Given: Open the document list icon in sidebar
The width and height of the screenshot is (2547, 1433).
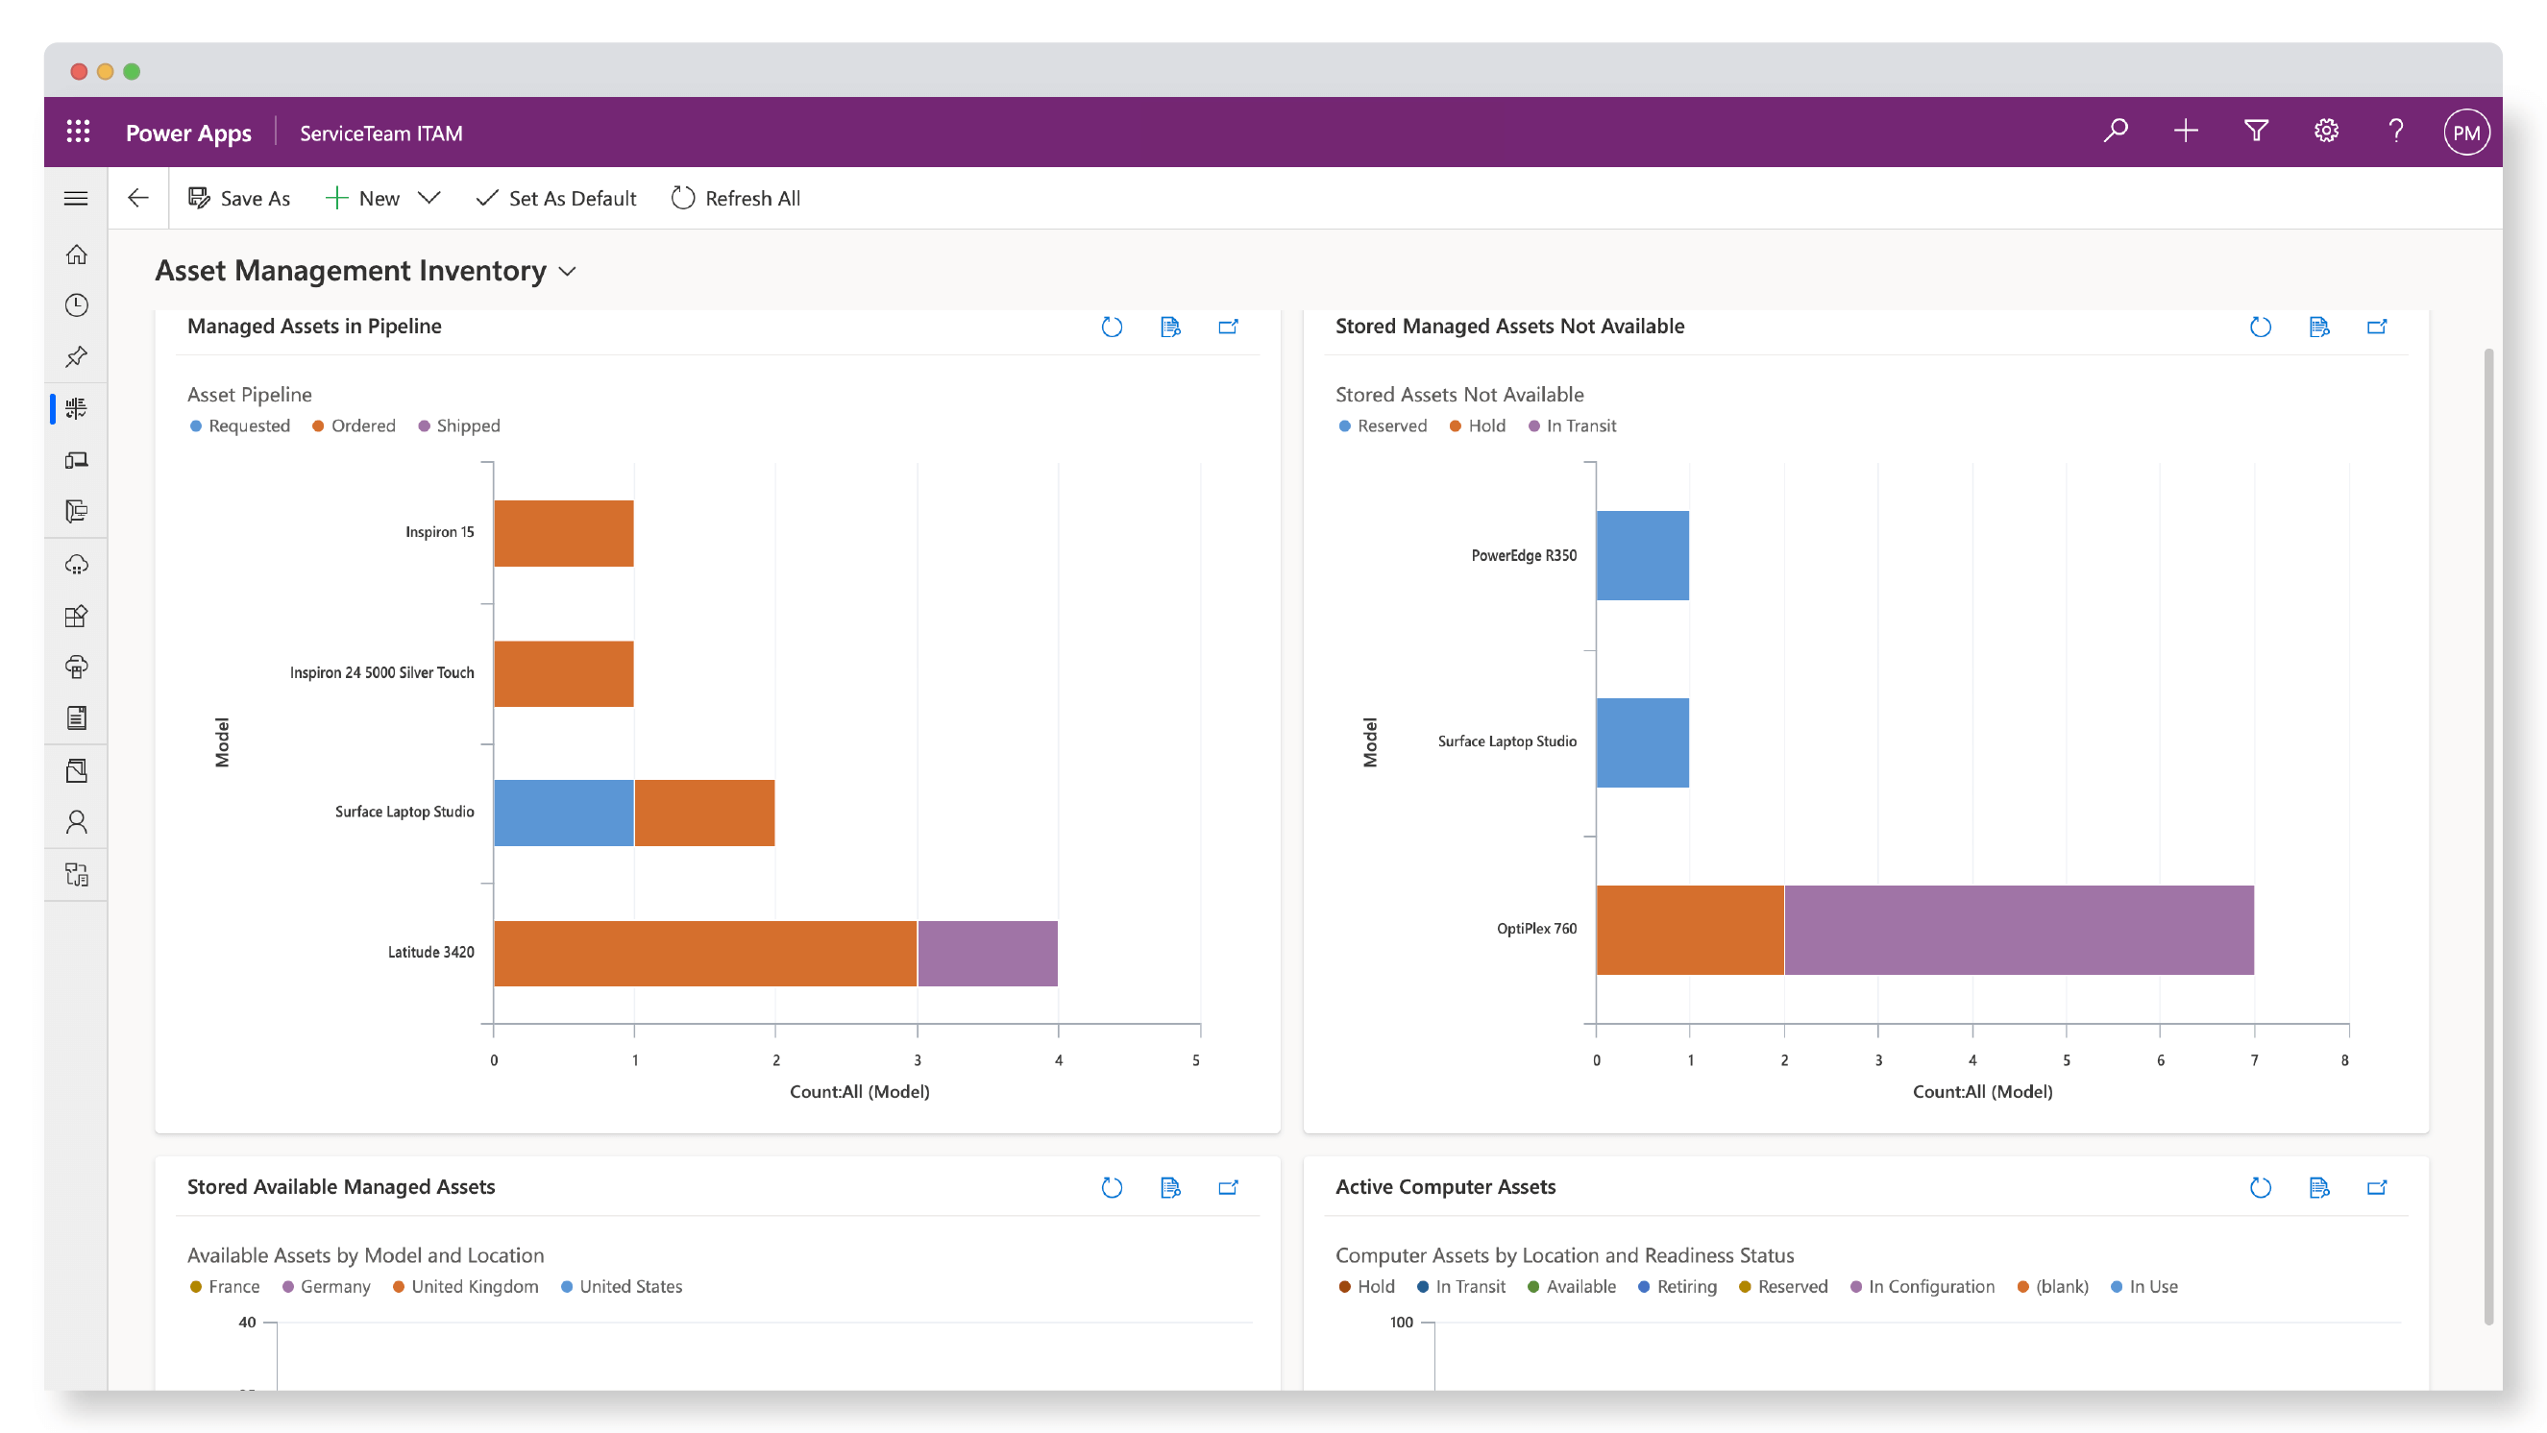Looking at the screenshot, I should click(76, 718).
